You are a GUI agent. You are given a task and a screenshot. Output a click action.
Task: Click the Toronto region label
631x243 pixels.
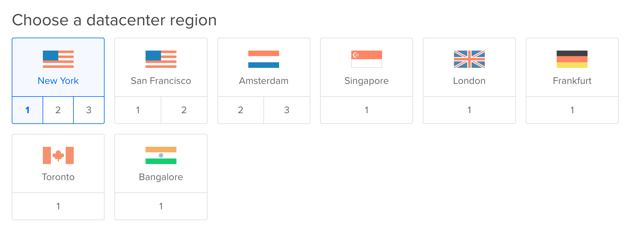pos(58,177)
